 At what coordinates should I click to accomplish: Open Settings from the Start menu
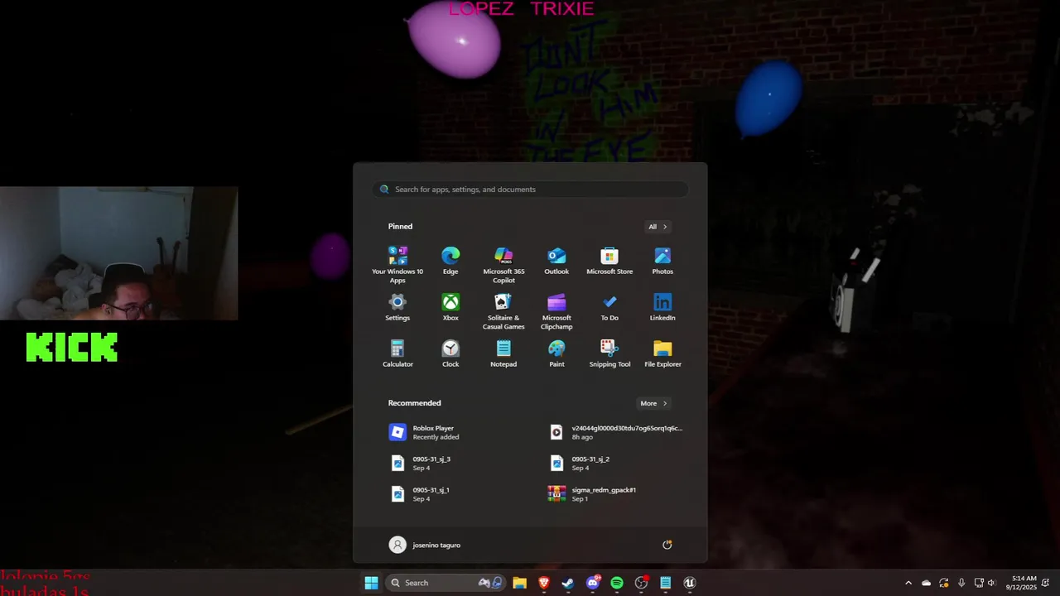pos(397,307)
